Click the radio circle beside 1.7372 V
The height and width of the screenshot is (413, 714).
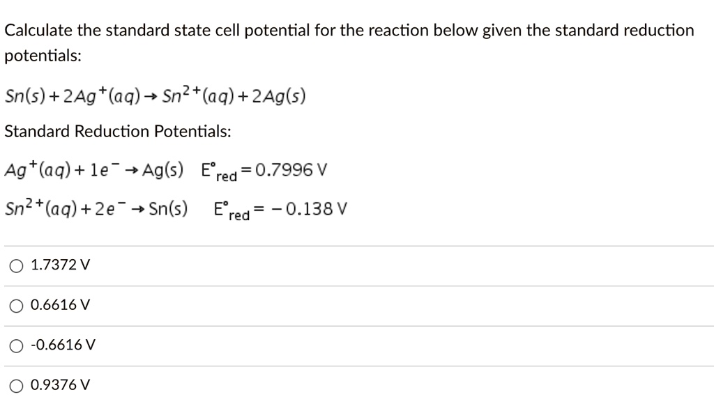pos(15,265)
